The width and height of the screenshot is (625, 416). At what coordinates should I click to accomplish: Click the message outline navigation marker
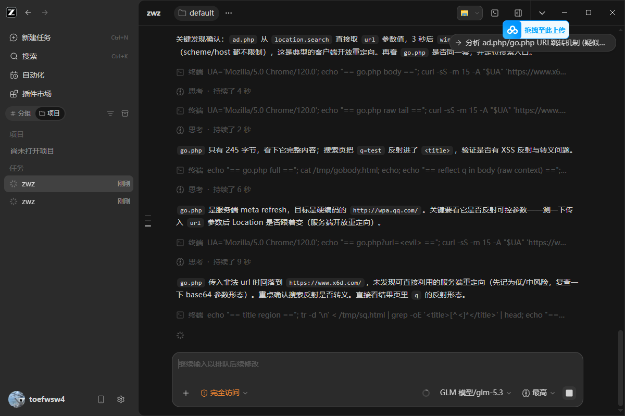(148, 221)
